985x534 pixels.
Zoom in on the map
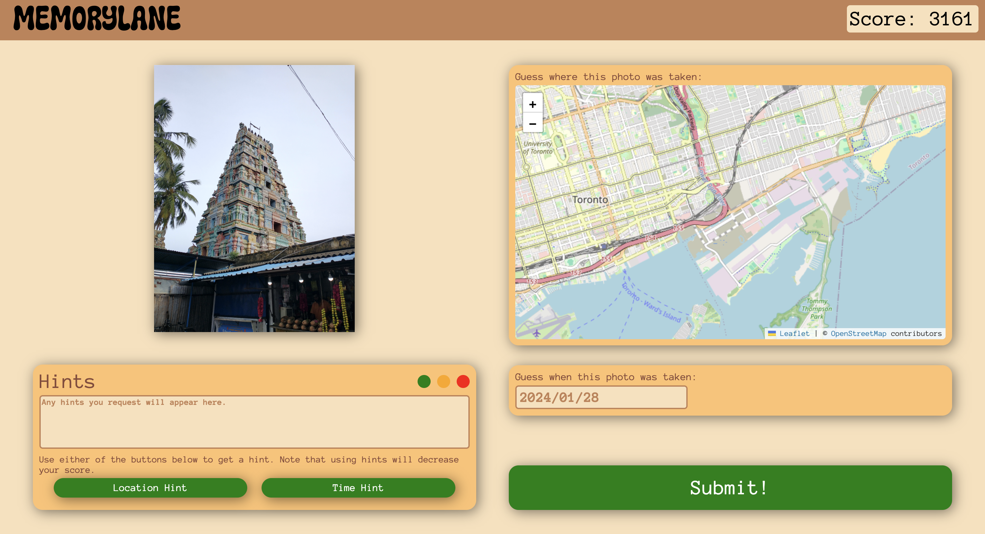(532, 104)
